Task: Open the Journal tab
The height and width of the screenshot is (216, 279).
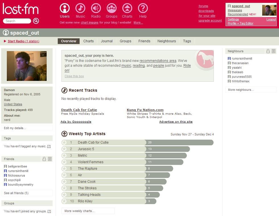Action: pos(107,41)
